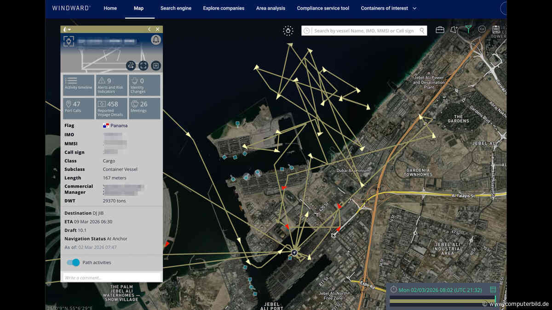Click the Dubai Aluminium map label
The height and width of the screenshot is (310, 552).
pyautogui.click(x=353, y=170)
